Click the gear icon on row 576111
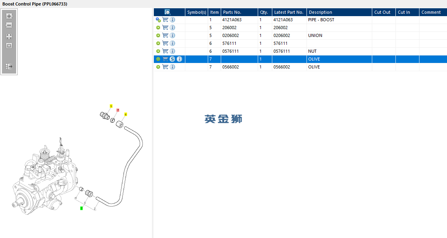Viewport: 447px width, 238px height. pos(158,43)
